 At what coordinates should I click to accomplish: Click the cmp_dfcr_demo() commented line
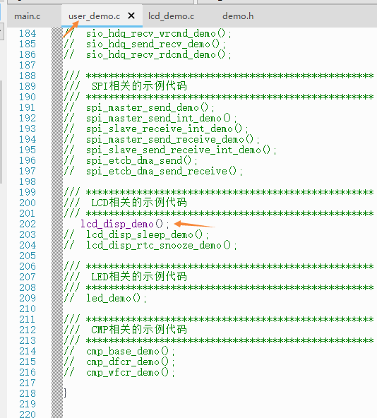[x=119, y=362]
